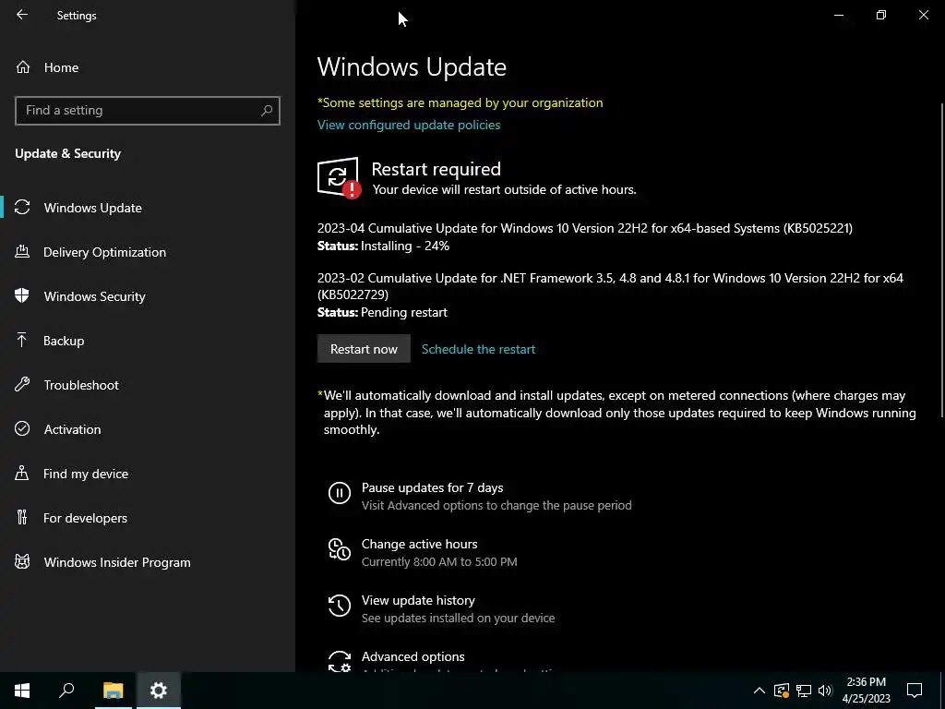Image resolution: width=945 pixels, height=709 pixels.
Task: Click the Windows Insider Program cat icon
Action: click(x=22, y=562)
